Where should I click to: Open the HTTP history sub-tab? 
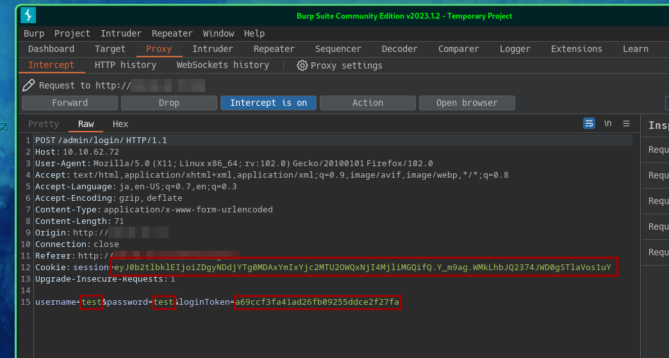pos(126,65)
